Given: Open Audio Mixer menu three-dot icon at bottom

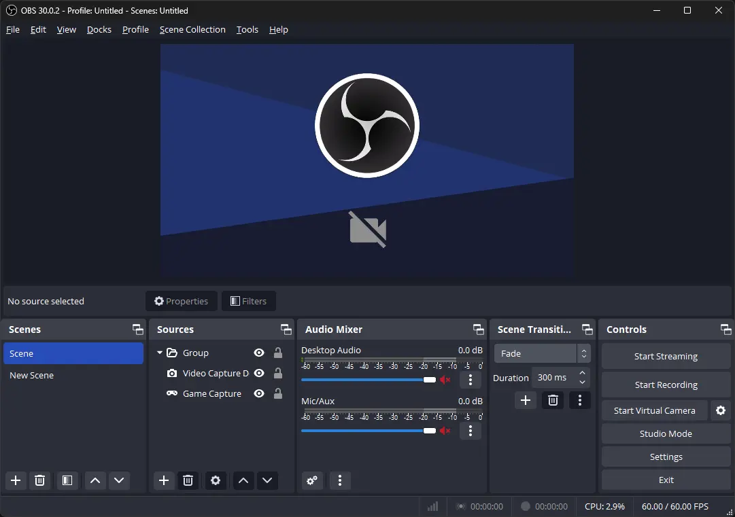Looking at the screenshot, I should tap(340, 480).
